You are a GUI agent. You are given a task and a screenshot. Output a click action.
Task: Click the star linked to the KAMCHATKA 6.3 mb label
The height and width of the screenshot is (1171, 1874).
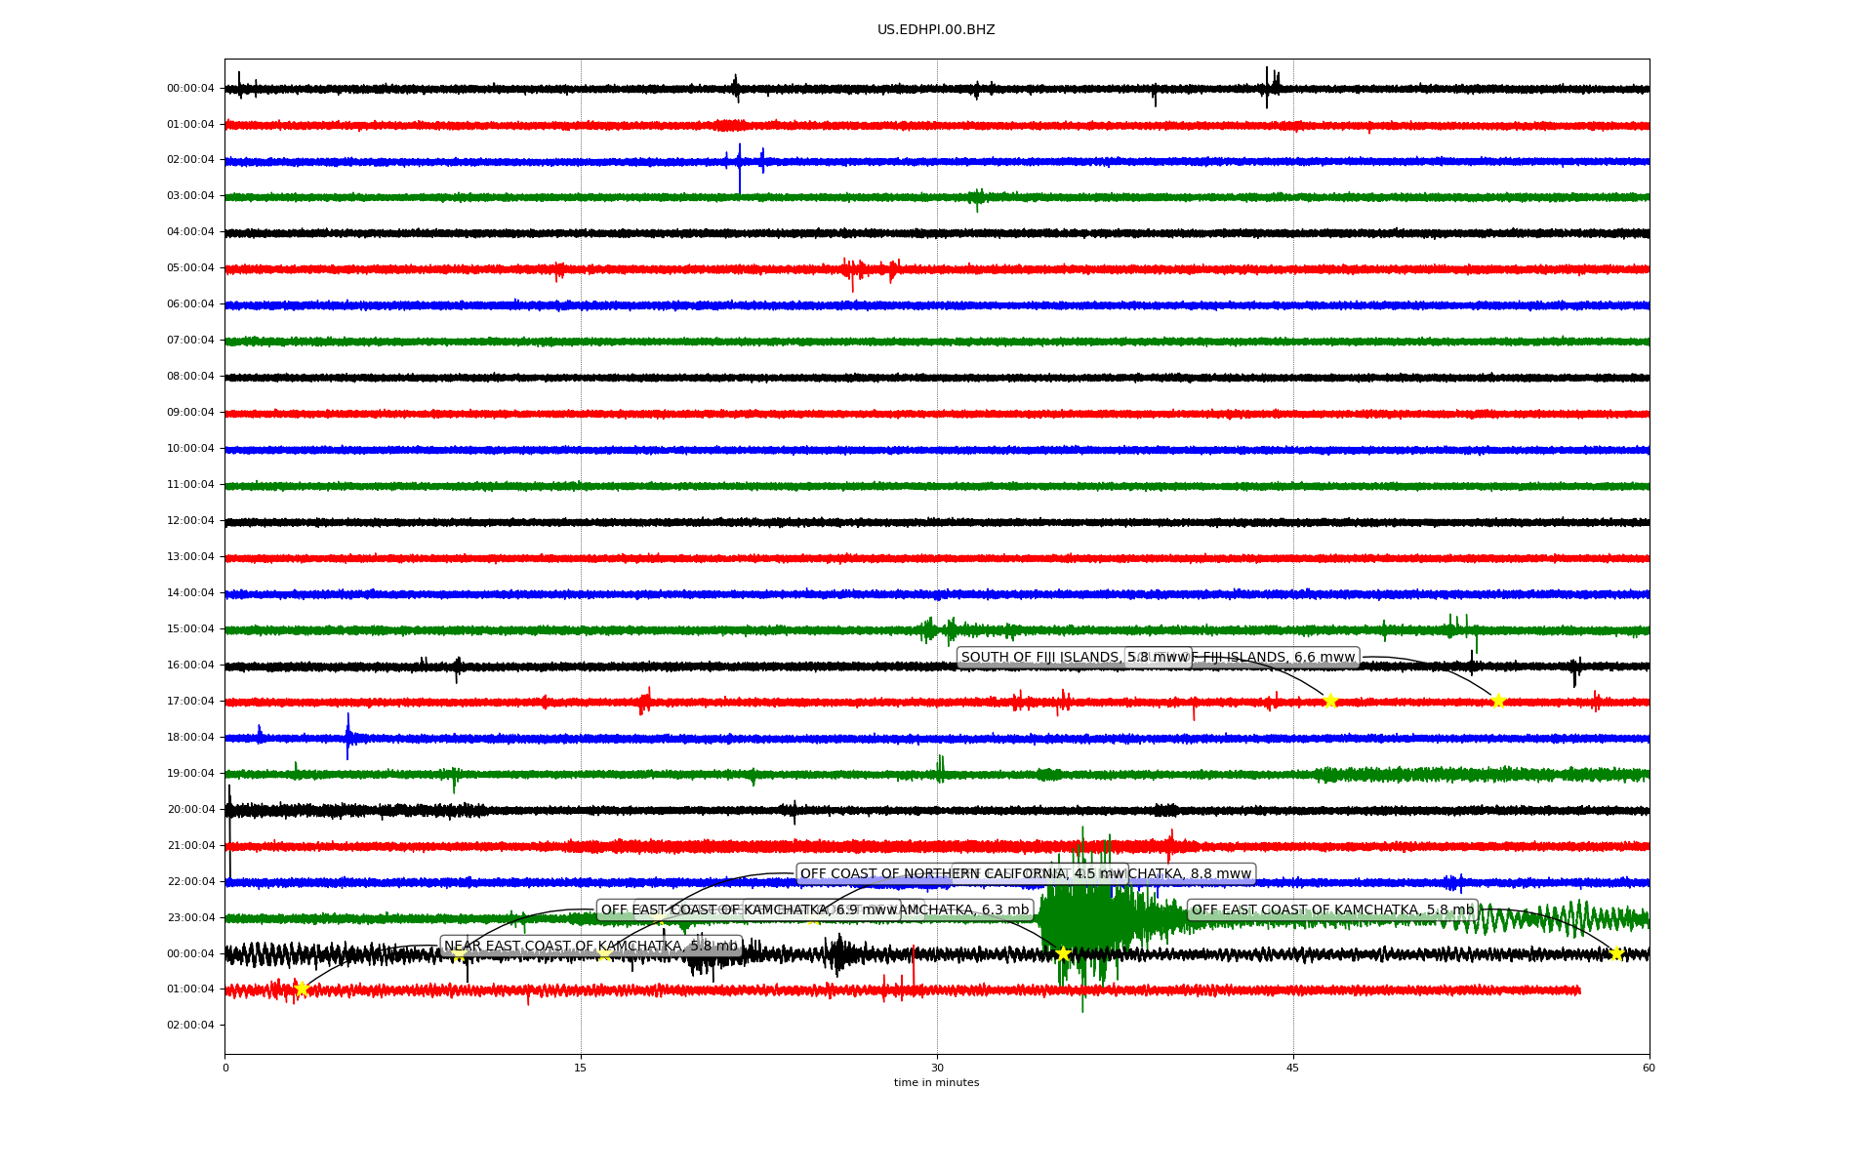[x=1063, y=953]
